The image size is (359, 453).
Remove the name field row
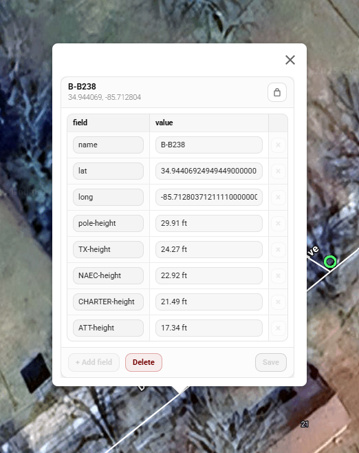[x=279, y=145]
